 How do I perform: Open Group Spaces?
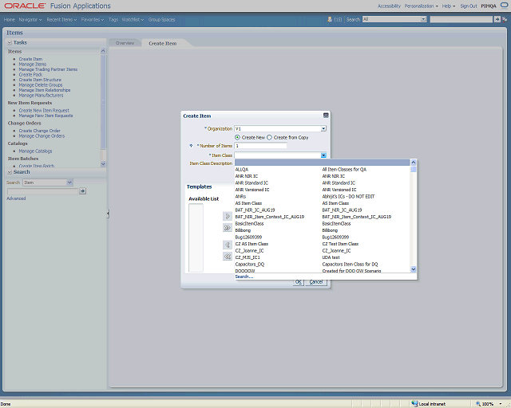(x=161, y=20)
